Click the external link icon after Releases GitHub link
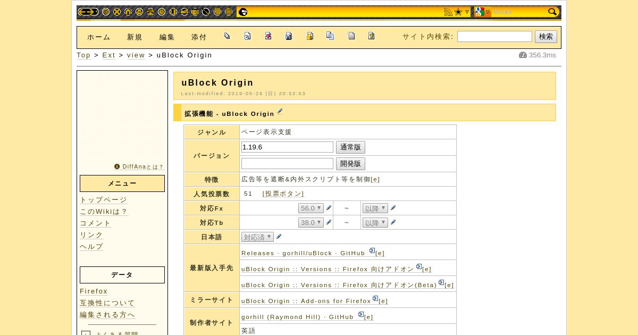This screenshot has height=335, width=638. [x=372, y=251]
